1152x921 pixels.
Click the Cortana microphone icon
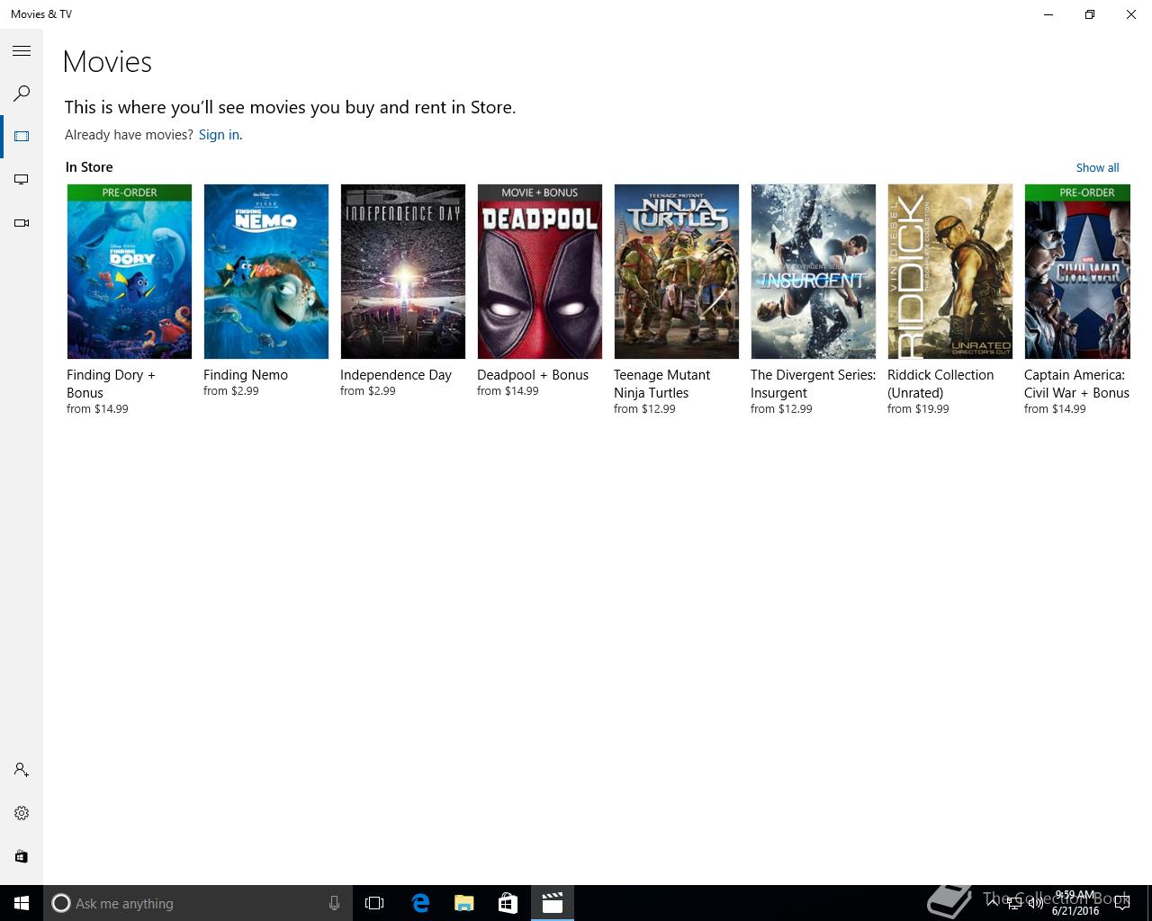(334, 903)
